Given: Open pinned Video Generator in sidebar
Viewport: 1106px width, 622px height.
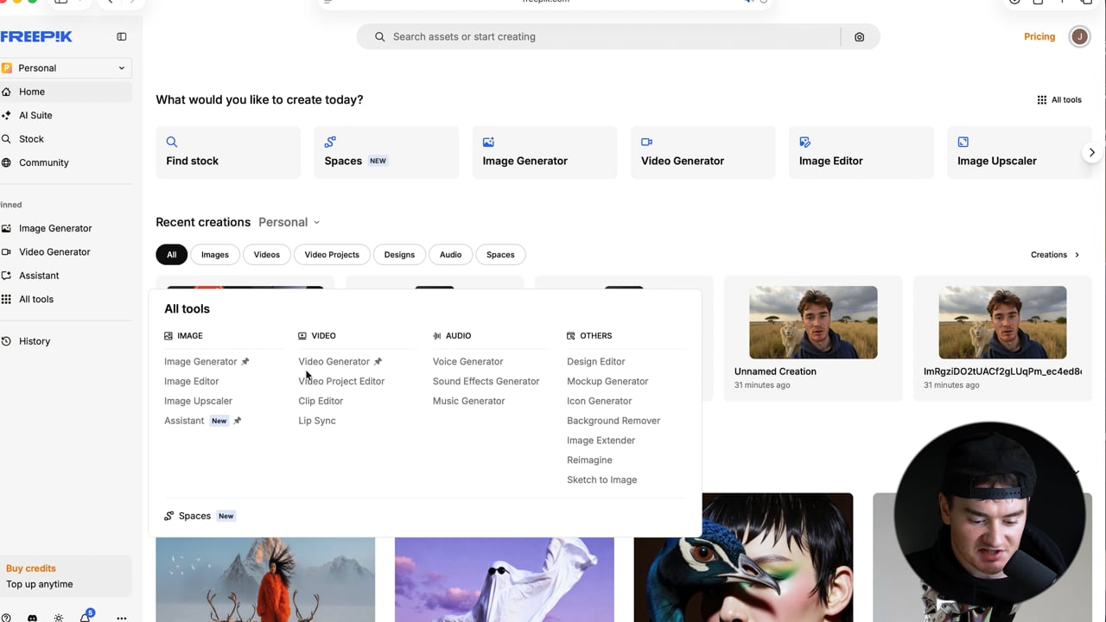Looking at the screenshot, I should (x=66, y=251).
